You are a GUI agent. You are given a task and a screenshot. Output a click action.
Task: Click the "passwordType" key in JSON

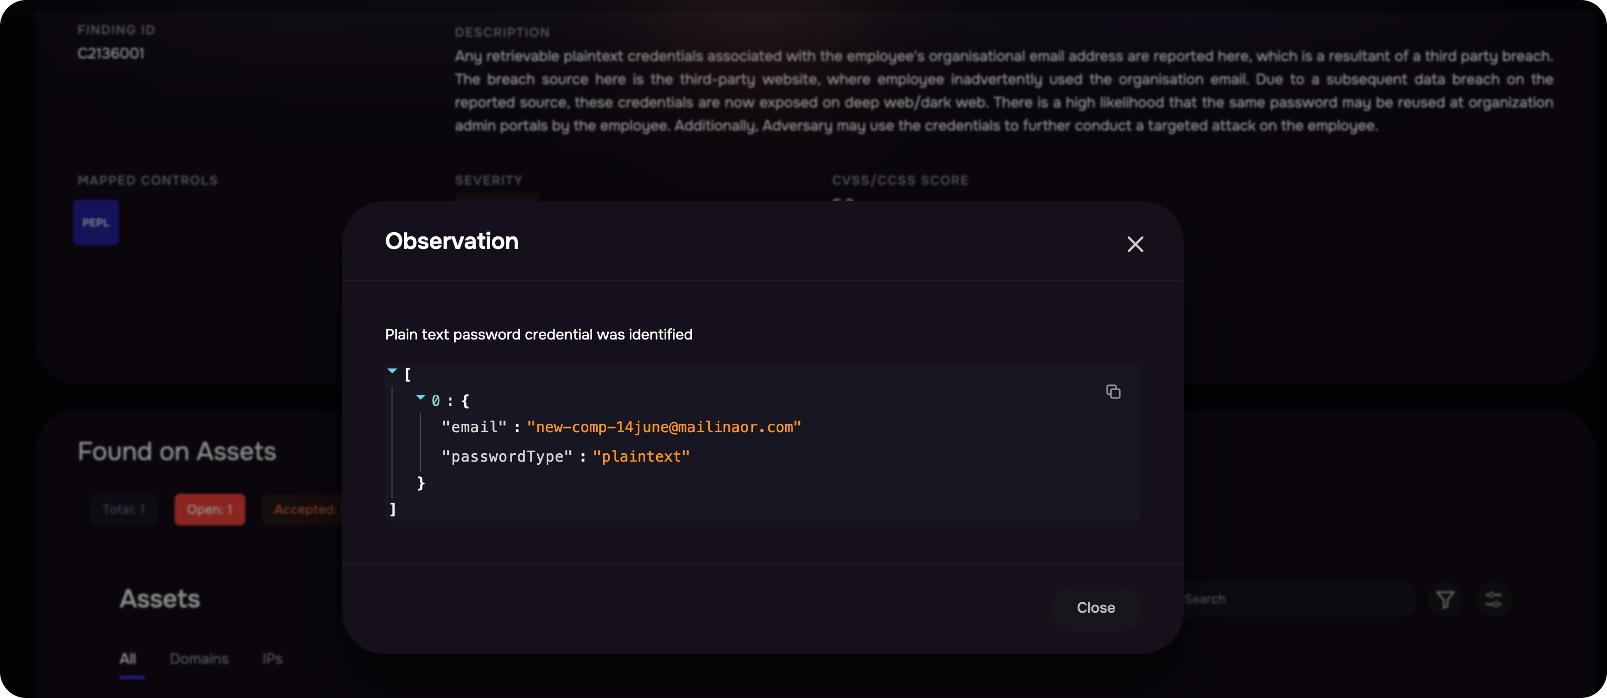click(507, 456)
